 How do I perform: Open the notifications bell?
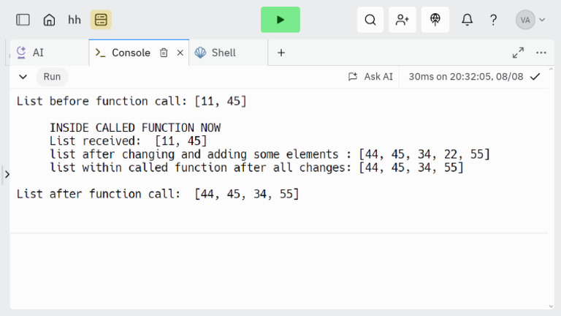click(x=467, y=20)
